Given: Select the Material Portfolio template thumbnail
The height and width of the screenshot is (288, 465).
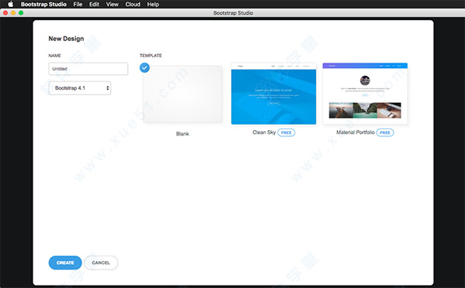Looking at the screenshot, I should coord(365,94).
